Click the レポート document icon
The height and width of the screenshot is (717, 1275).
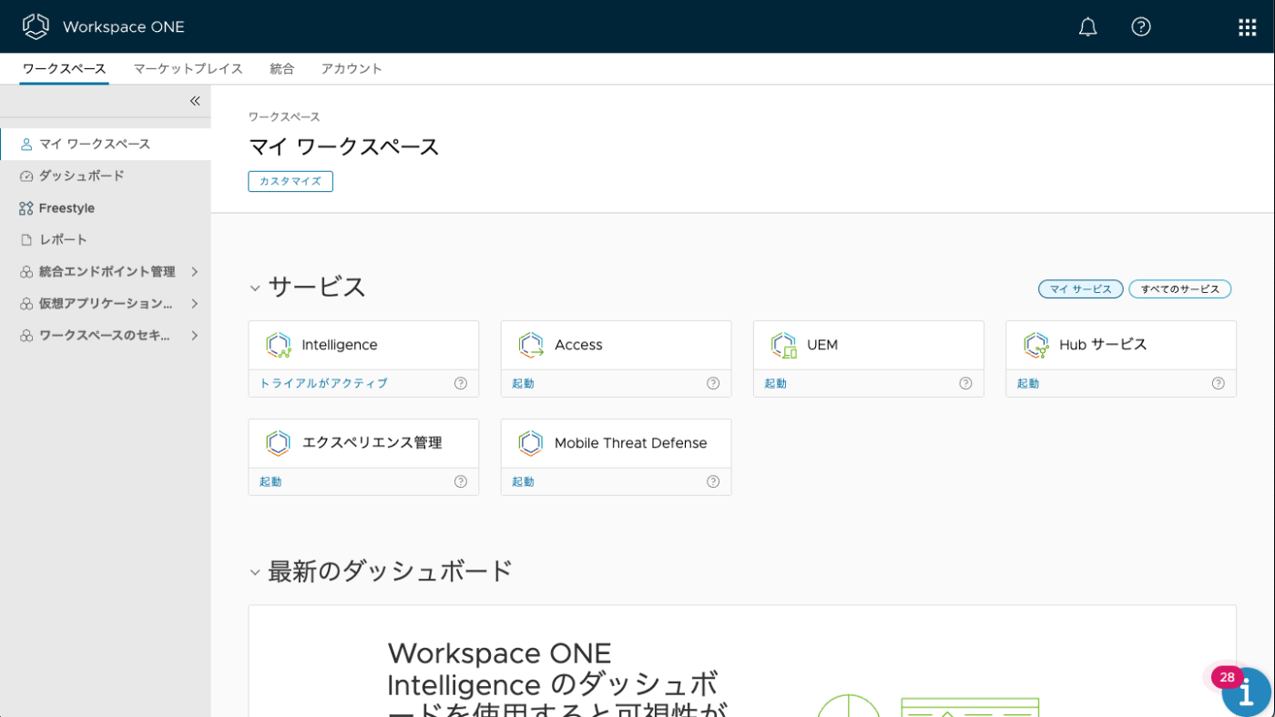(x=26, y=239)
